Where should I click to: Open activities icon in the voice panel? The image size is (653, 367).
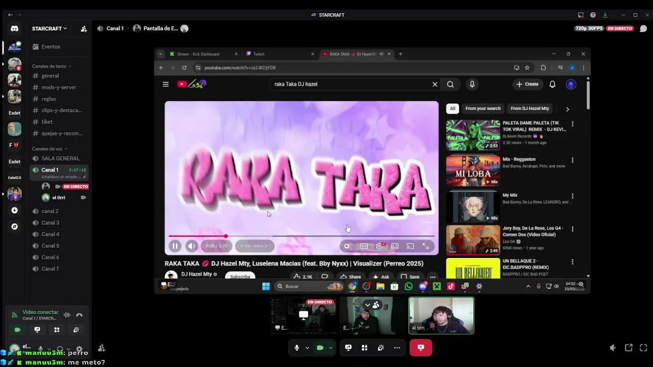(x=57, y=330)
